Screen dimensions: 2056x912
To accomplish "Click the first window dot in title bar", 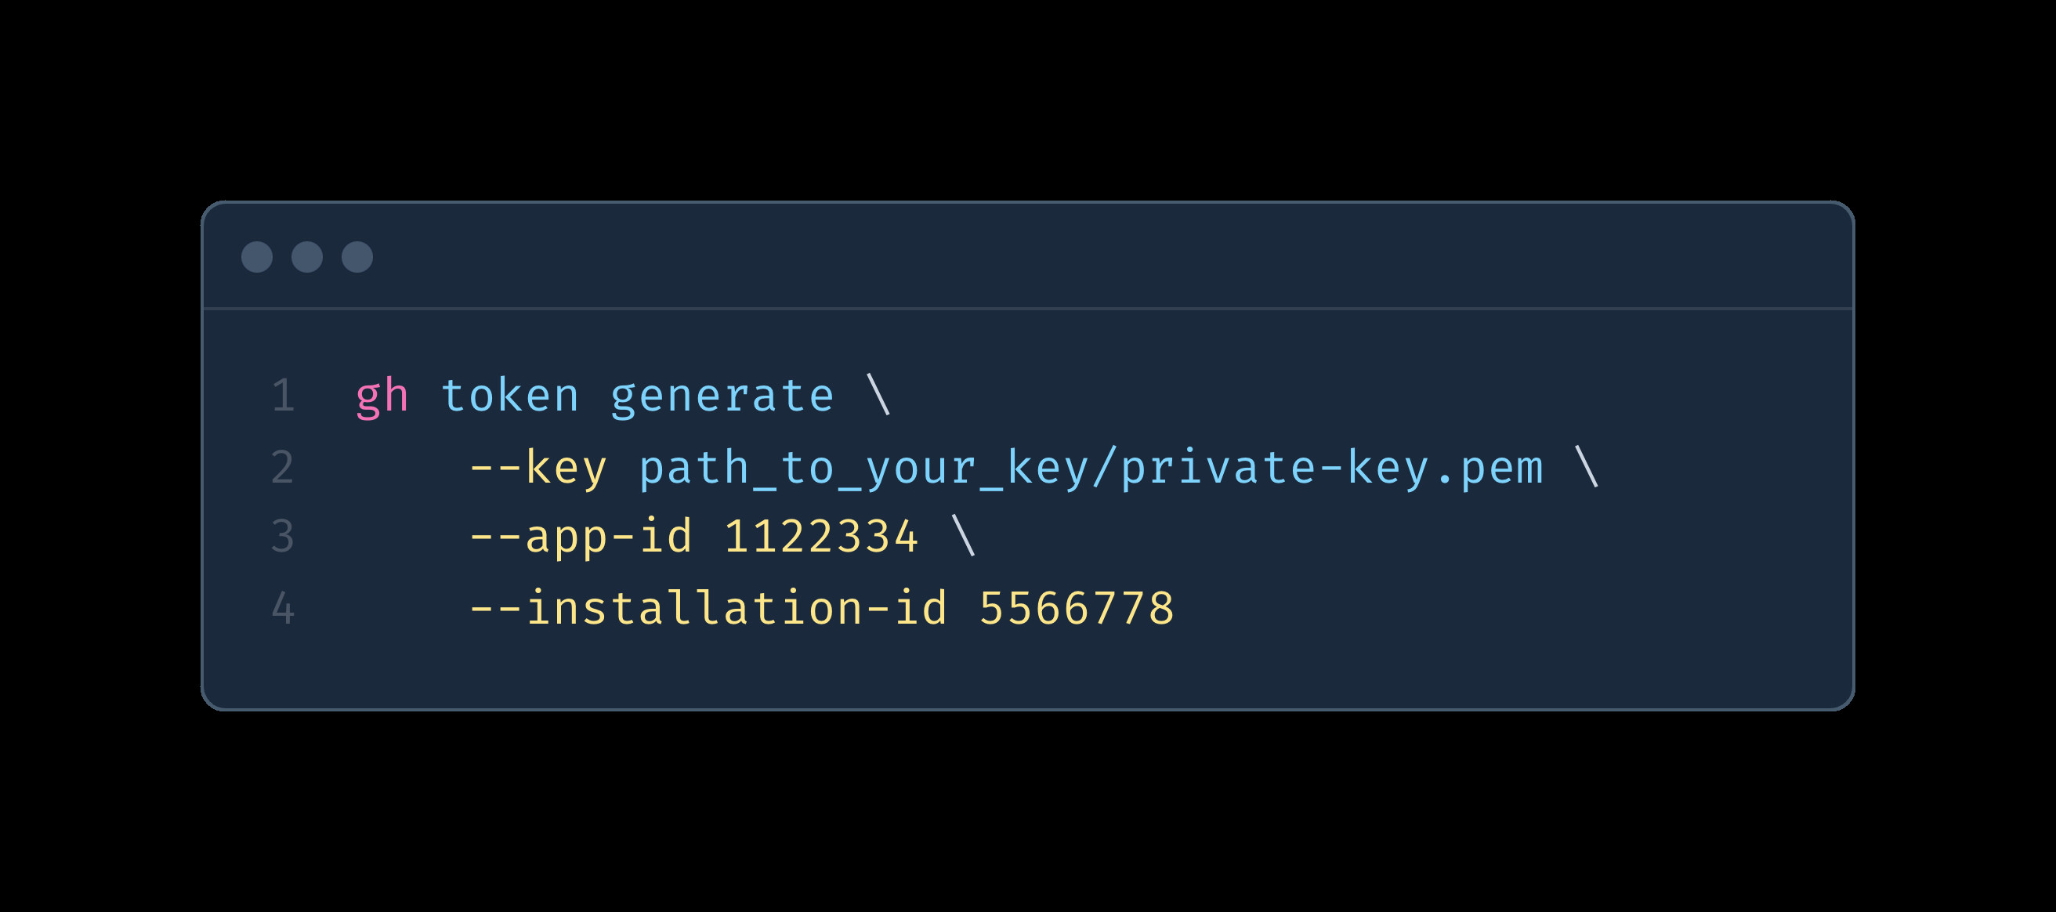I will coord(257,257).
